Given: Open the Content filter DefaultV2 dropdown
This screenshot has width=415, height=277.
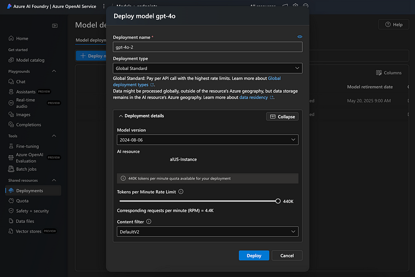Looking at the screenshot, I should point(208,231).
